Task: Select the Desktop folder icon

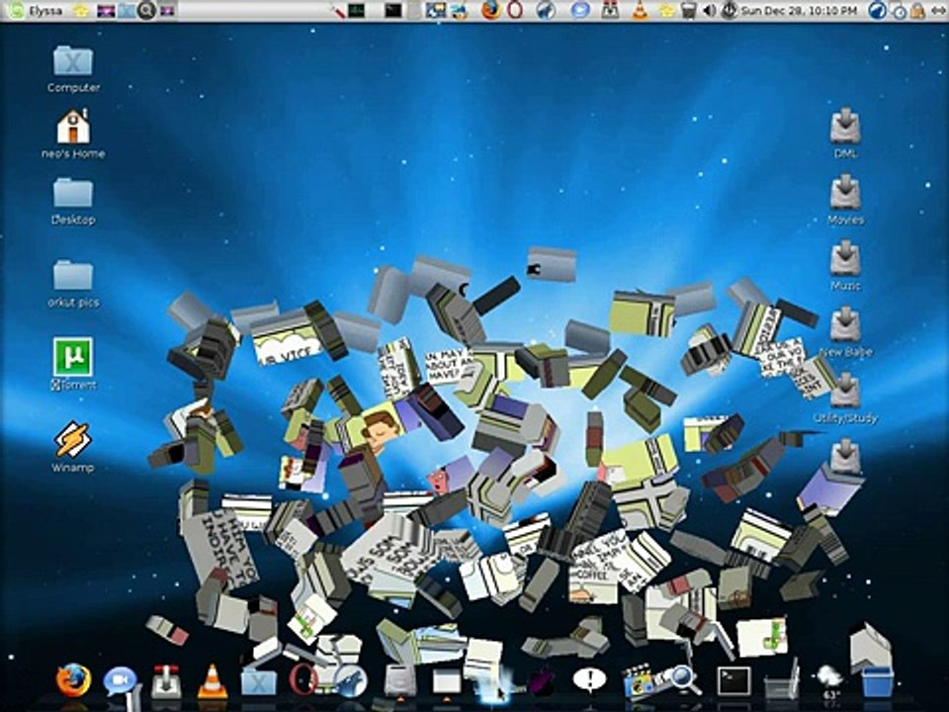Action: tap(73, 201)
